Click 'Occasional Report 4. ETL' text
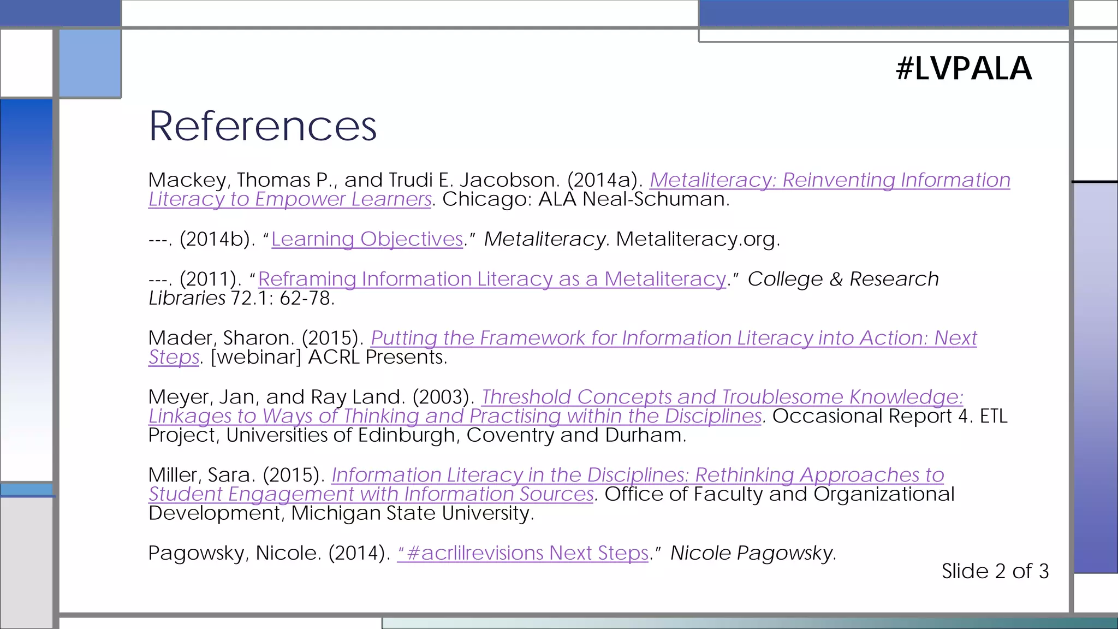The height and width of the screenshot is (629, 1118). 890,416
